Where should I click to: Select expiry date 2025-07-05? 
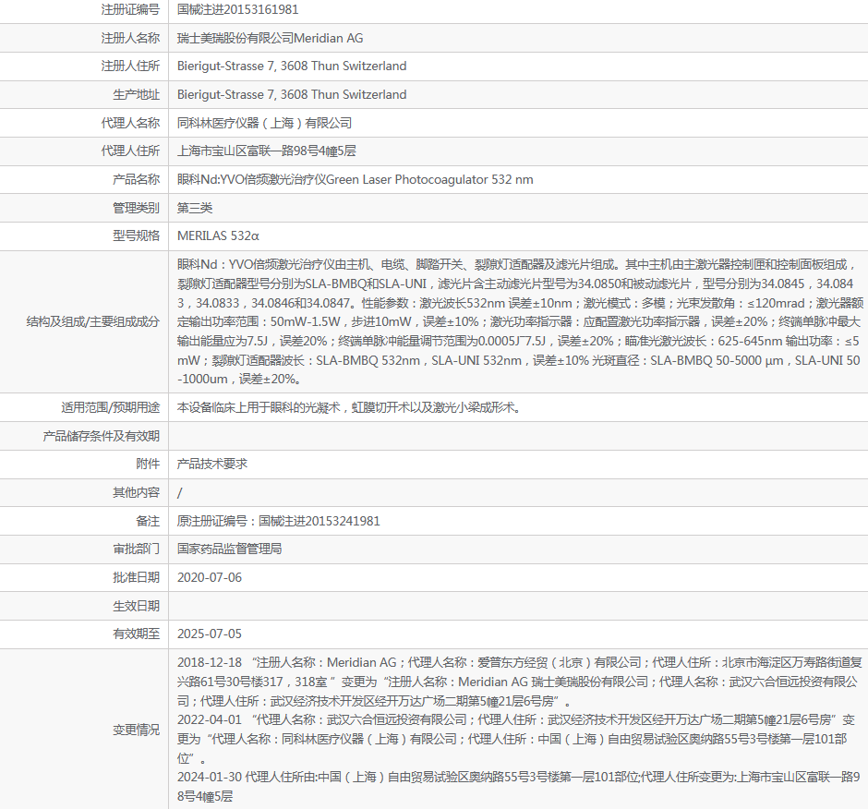[x=210, y=634]
